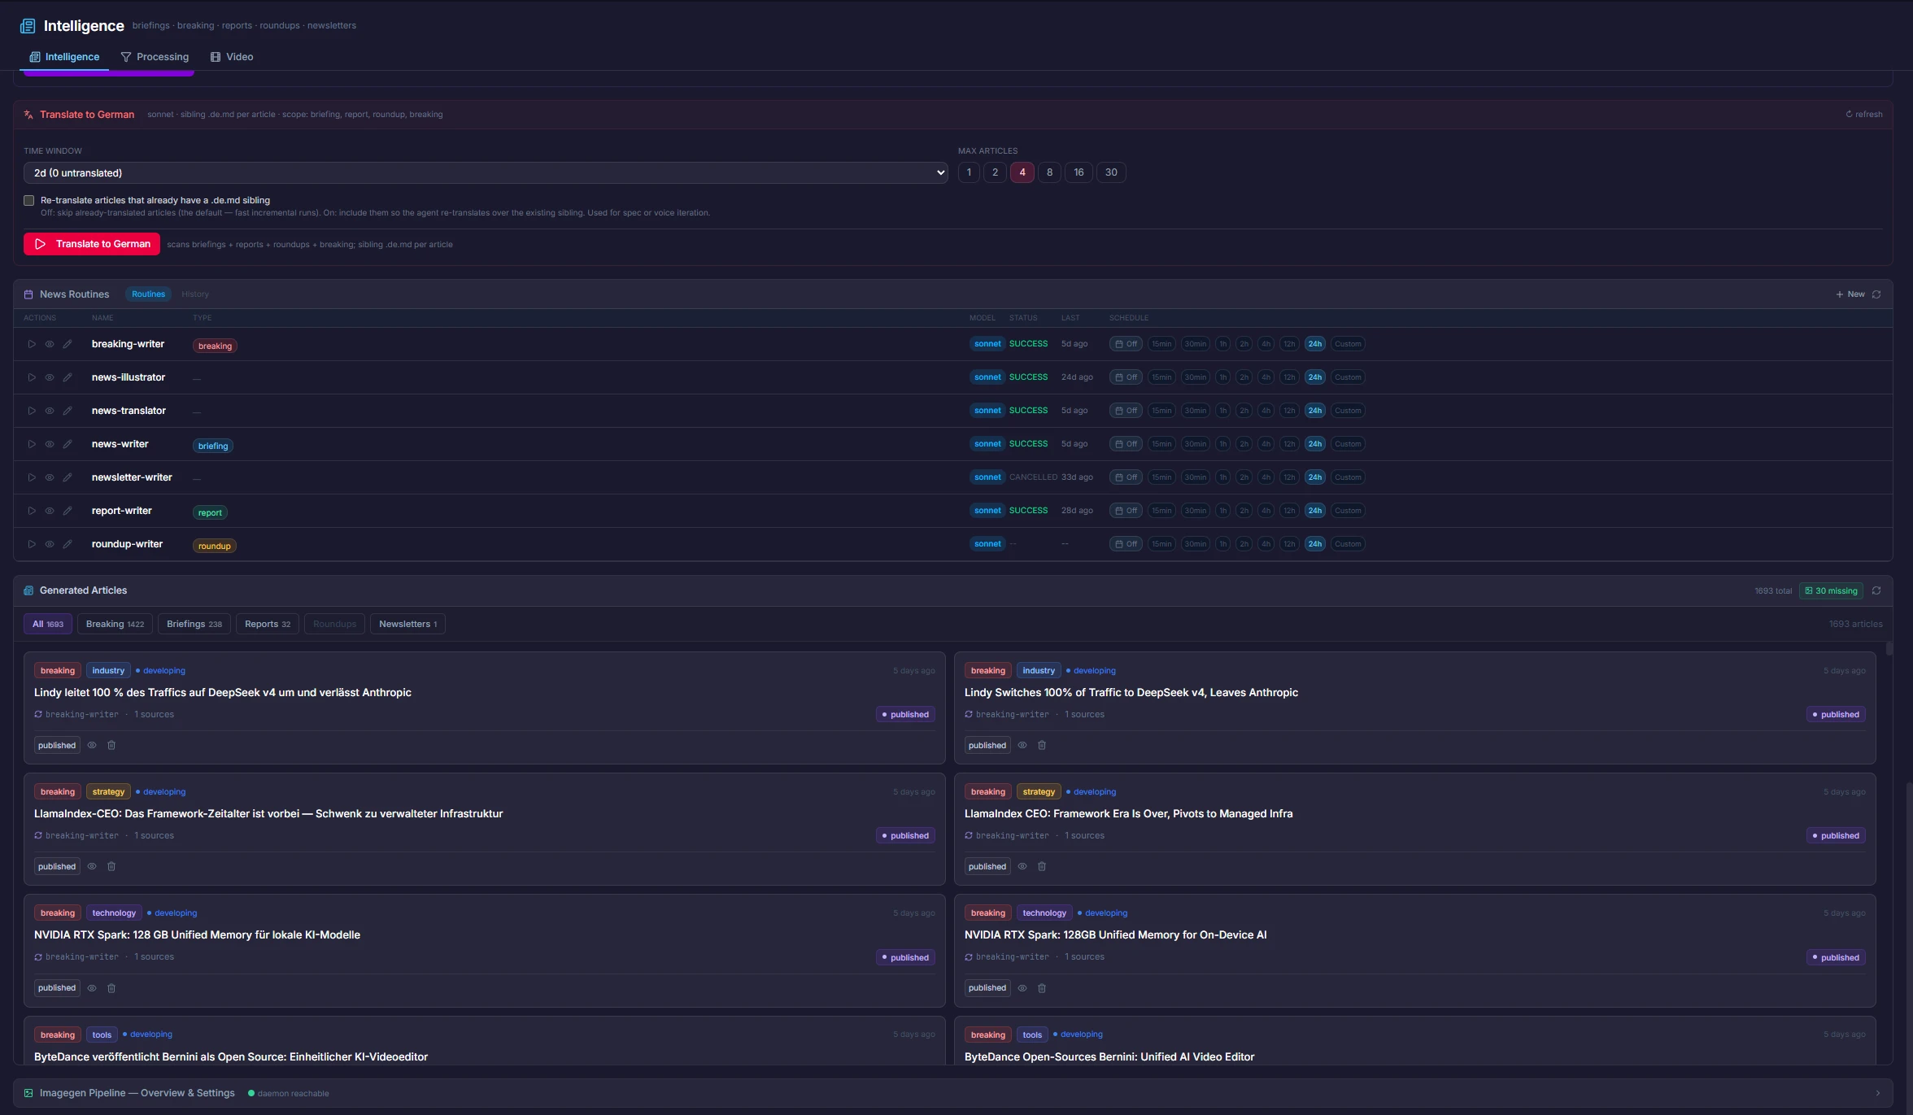Filter articles by Reports 32

pos(268,624)
